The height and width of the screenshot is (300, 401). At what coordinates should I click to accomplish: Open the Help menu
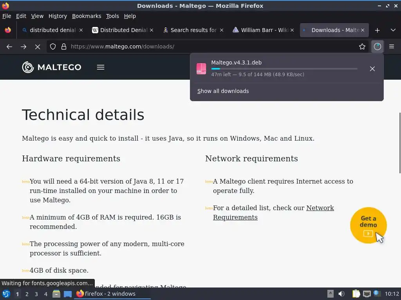click(x=130, y=16)
